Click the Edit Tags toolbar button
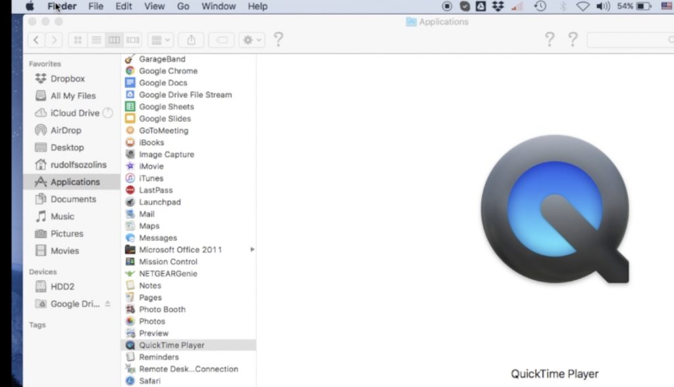Screen dimensions: 674x387 click(x=221, y=40)
